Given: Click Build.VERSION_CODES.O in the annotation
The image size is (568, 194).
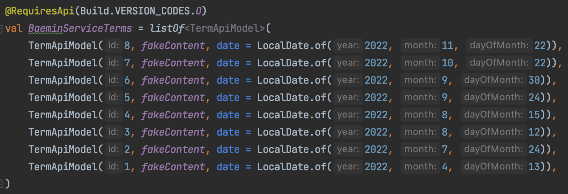Looking at the screenshot, I should [x=141, y=11].
